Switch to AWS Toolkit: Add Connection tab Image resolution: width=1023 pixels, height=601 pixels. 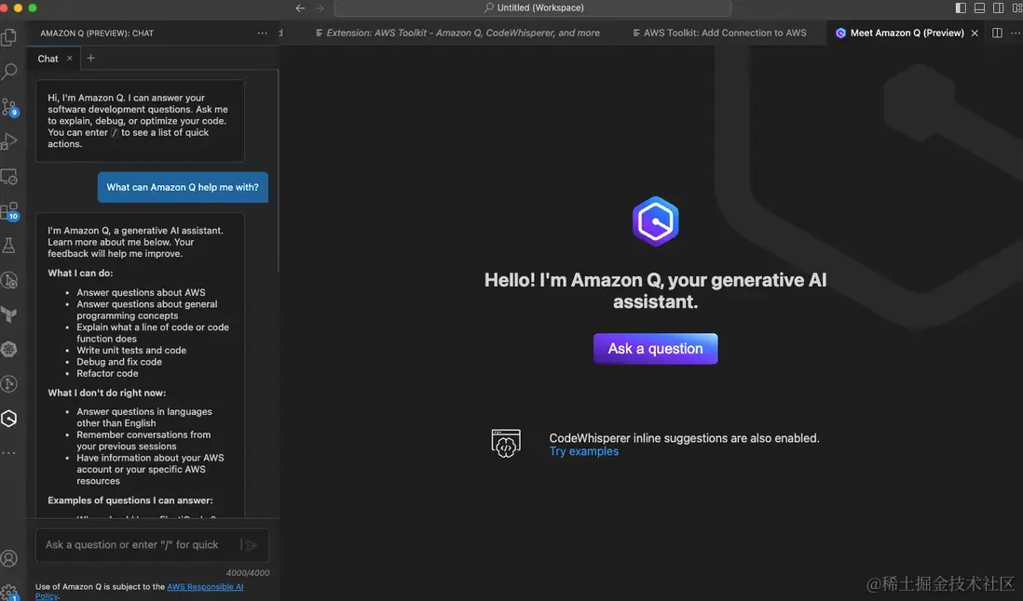719,33
